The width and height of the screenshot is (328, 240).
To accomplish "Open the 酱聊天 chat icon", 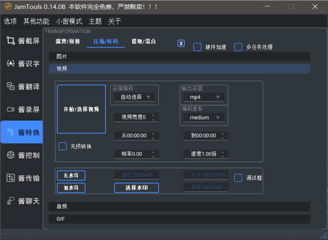I will [x=11, y=201].
